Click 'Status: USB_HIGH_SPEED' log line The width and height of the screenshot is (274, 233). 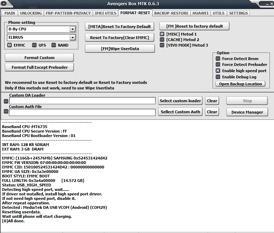pos(27,185)
